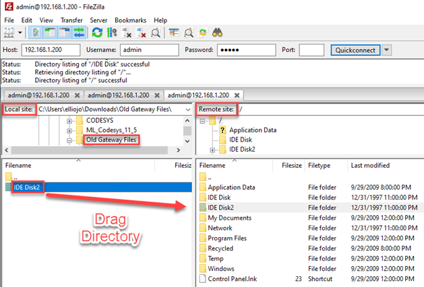Click the Port input field
The image size is (424, 287).
coord(311,50)
